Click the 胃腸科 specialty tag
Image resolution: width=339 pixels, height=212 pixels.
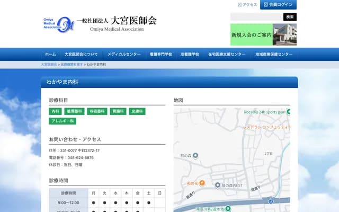[118, 111]
